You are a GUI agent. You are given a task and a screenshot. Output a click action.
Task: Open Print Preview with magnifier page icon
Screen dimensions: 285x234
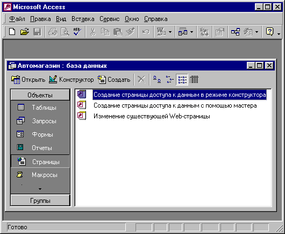65,32
